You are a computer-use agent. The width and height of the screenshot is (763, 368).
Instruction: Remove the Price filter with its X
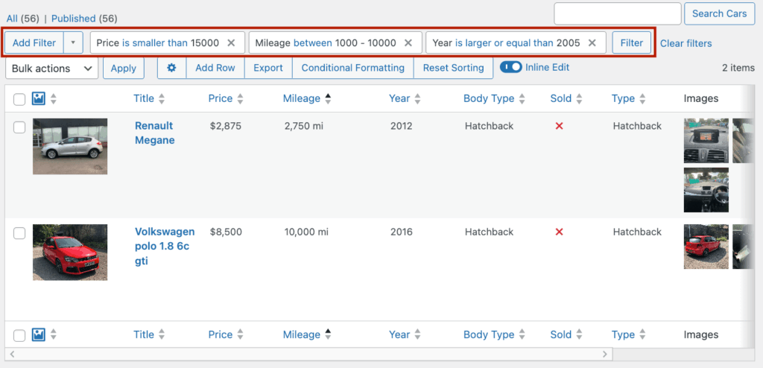(231, 43)
